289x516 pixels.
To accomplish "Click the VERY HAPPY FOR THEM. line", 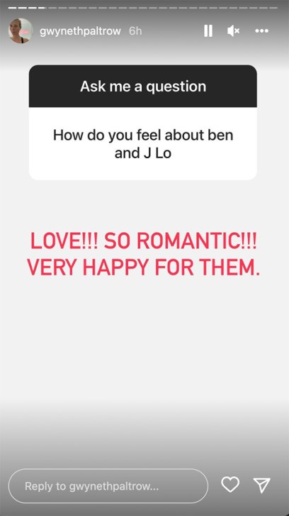I will click(144, 268).
